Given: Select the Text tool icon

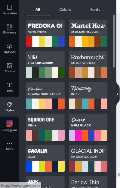Looking at the screenshot, I should click(x=10, y=85).
